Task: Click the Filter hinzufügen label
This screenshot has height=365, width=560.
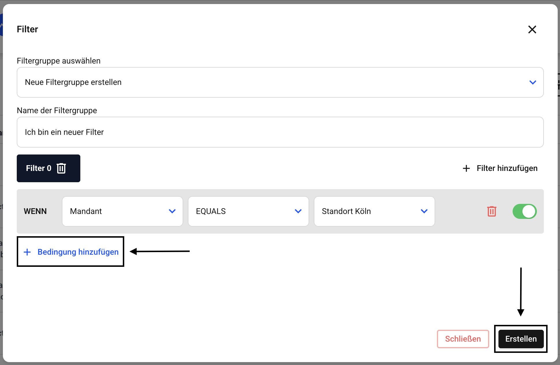Action: 507,168
